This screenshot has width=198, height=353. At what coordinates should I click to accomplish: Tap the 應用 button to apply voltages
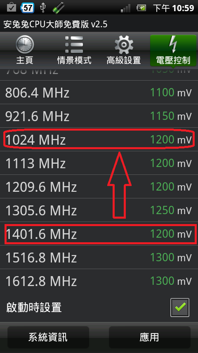[x=149, y=337]
